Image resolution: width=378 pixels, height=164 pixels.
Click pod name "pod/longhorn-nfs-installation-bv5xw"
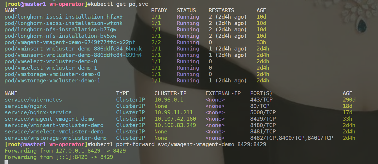click(60, 36)
